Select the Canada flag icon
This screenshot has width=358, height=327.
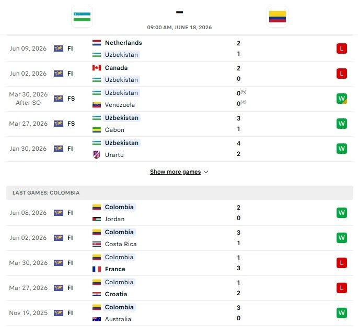click(97, 68)
